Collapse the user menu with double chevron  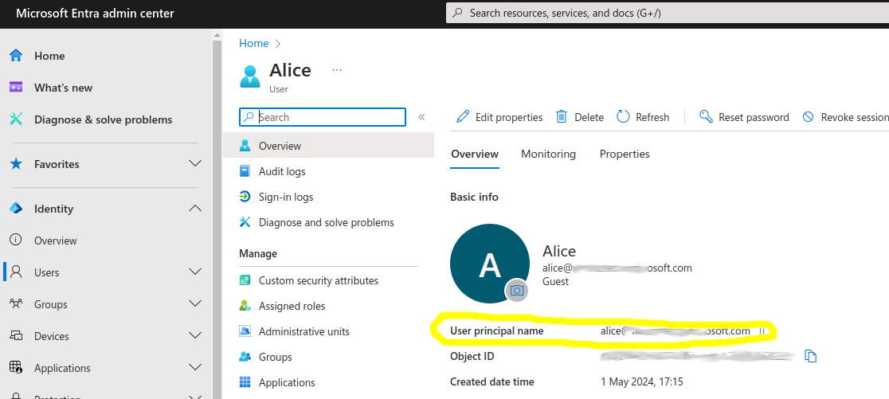pos(421,117)
